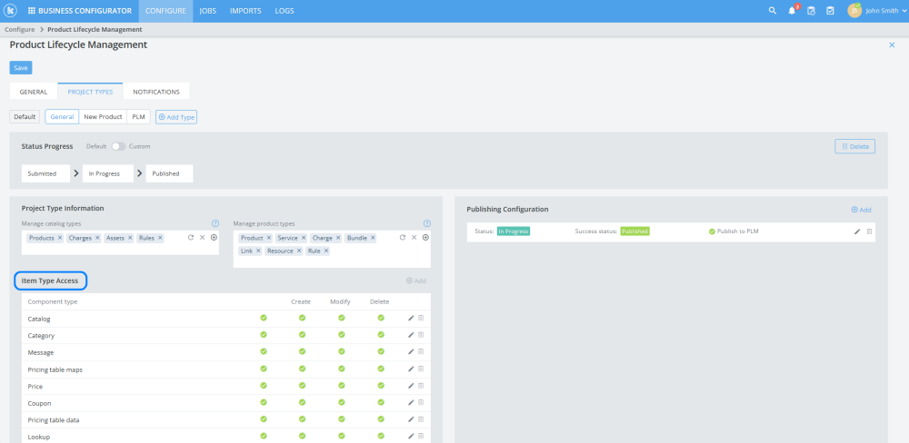Toggle Create permission for Price
Image resolution: width=909 pixels, height=443 pixels.
302,385
